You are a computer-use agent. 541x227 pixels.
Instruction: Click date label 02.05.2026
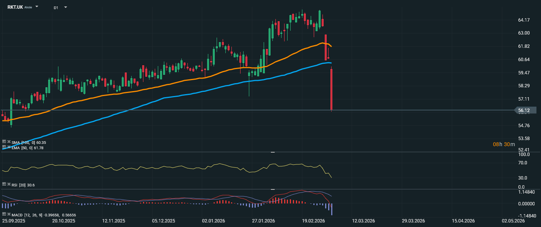coord(513,221)
